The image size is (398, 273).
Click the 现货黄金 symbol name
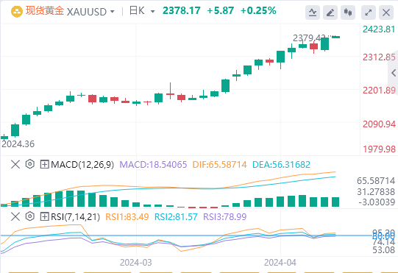[x=45, y=11]
